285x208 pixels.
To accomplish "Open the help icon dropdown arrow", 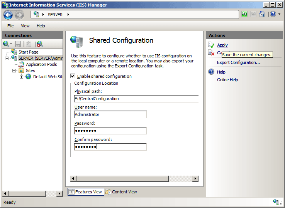I will (x=279, y=14).
